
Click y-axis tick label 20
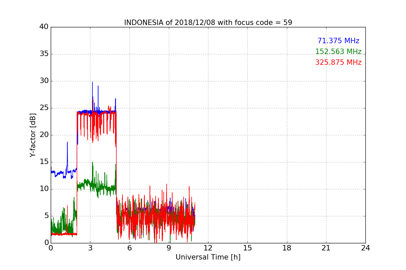click(x=44, y=135)
